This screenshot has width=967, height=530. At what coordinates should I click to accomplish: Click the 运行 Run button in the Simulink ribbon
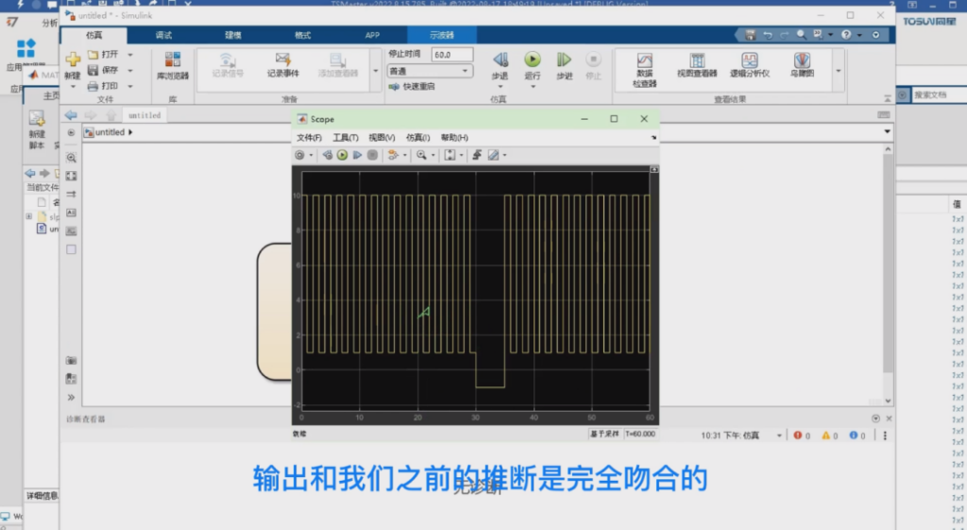tap(533, 60)
